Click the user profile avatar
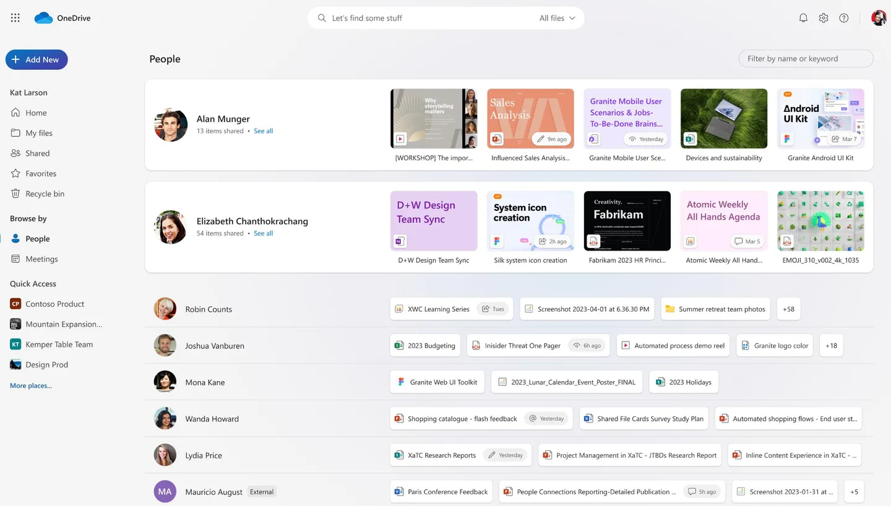 pos(879,18)
